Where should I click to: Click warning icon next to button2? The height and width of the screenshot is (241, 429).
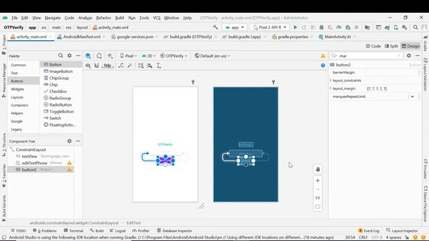coord(70,169)
